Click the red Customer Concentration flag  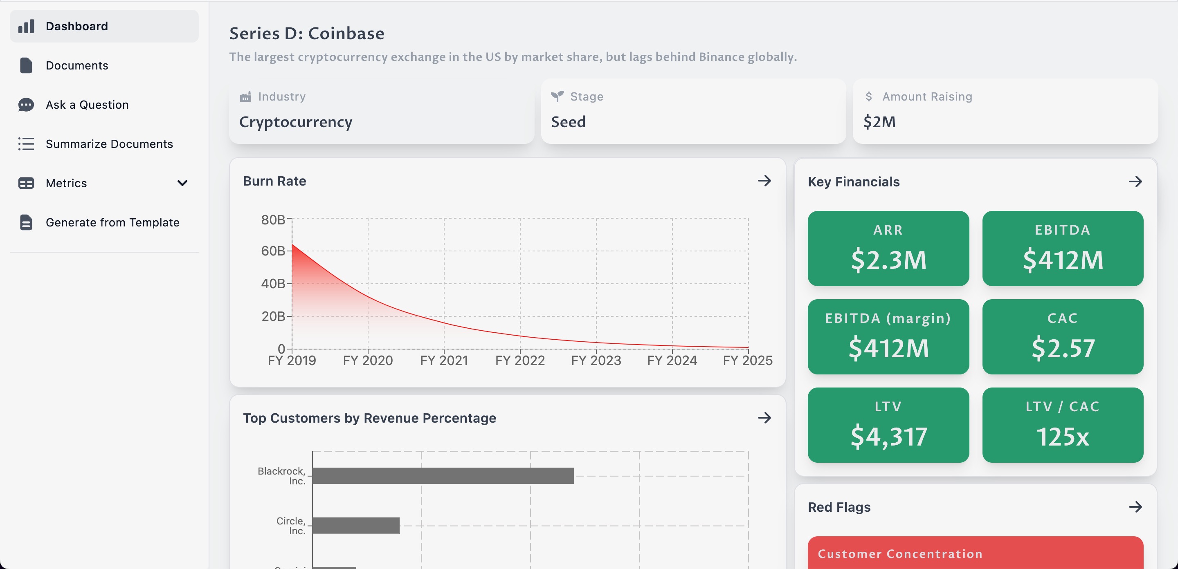pos(975,553)
